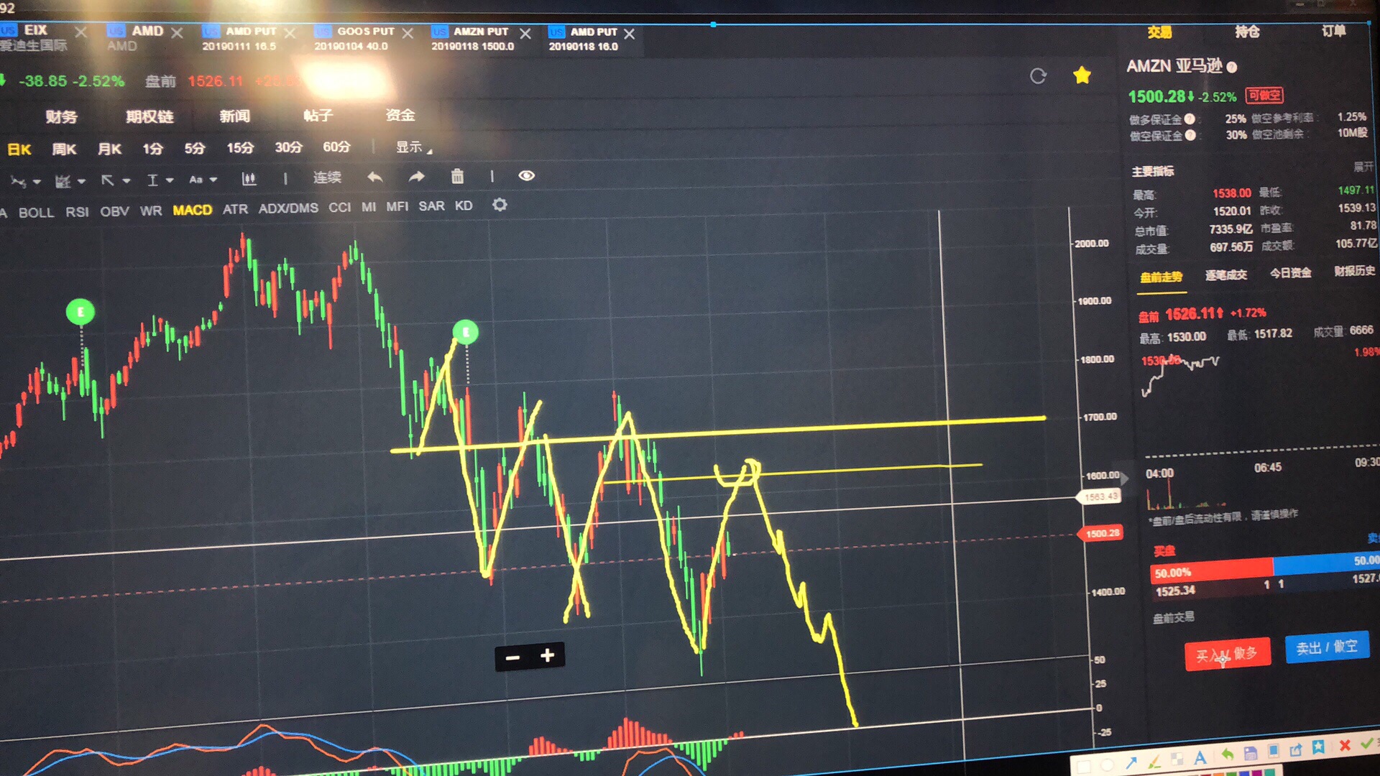
Task: Enable the WR indicator
Action: [x=151, y=211]
